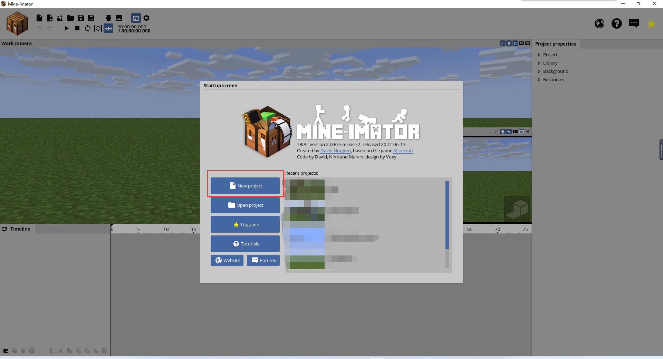
Task: Click the undo arrow in toolbar
Action: (39, 28)
